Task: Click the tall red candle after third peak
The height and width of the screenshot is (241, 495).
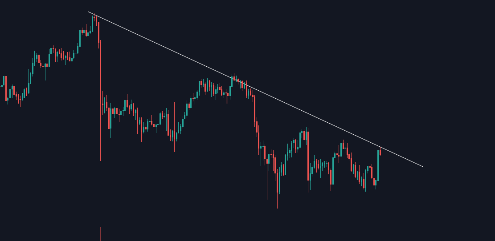Action: click(308, 156)
